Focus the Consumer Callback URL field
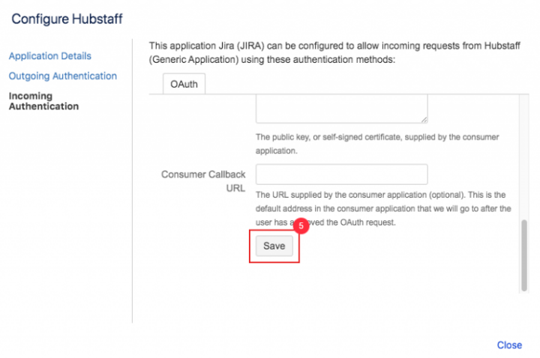 coord(341,175)
